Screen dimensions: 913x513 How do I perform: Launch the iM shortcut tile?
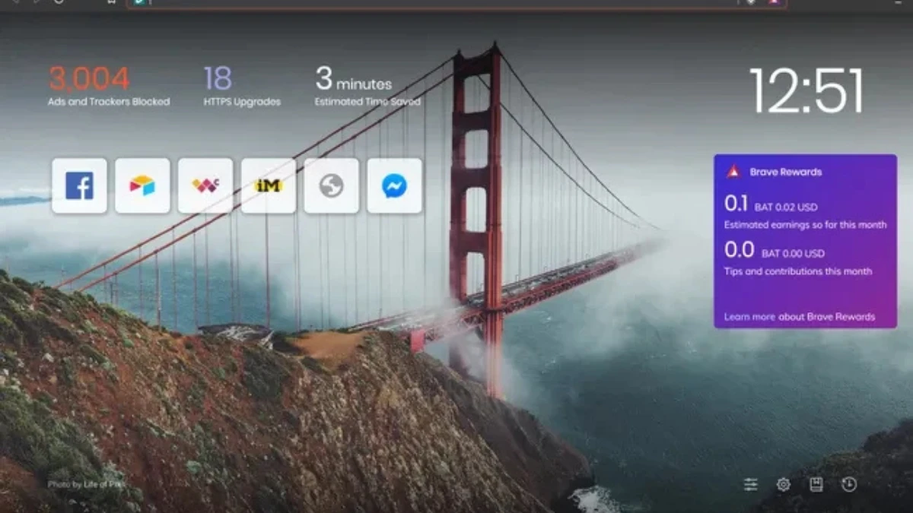269,185
